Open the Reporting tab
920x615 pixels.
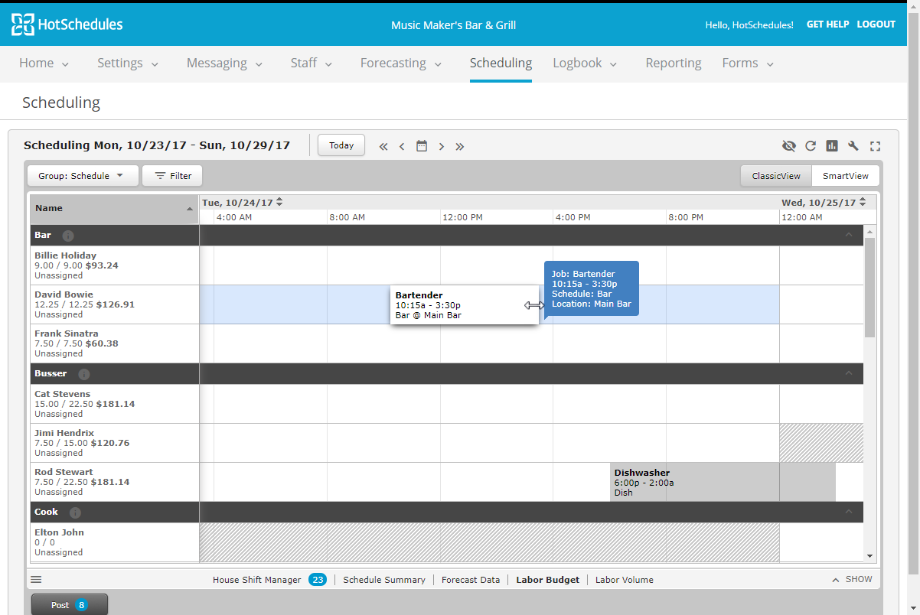click(x=674, y=63)
